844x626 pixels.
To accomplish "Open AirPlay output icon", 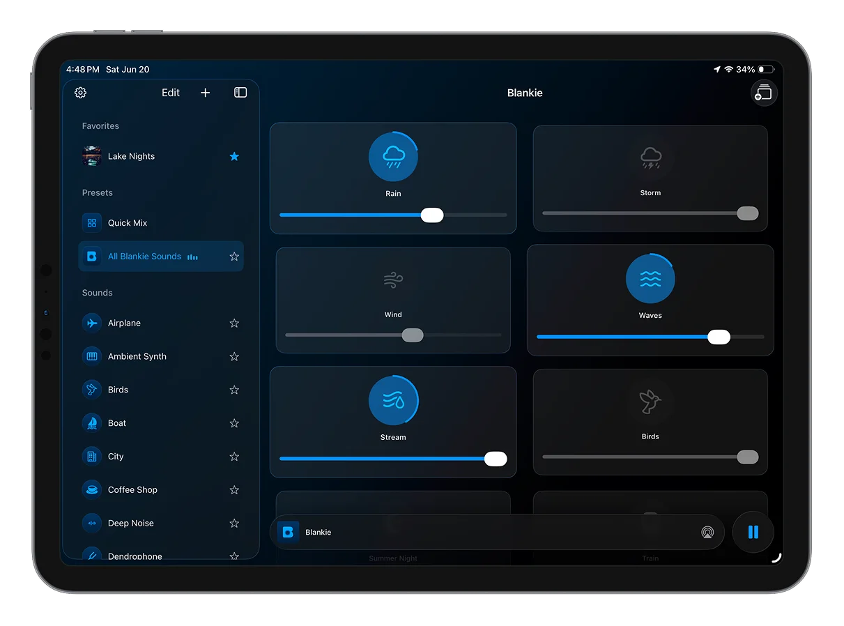I will point(707,533).
